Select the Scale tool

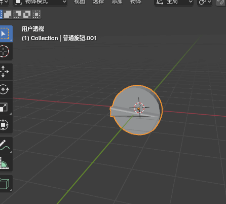click(6, 107)
